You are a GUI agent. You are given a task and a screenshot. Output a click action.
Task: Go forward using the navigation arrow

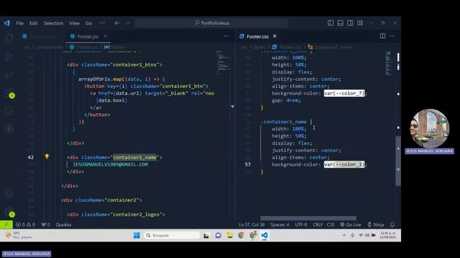[x=127, y=23]
